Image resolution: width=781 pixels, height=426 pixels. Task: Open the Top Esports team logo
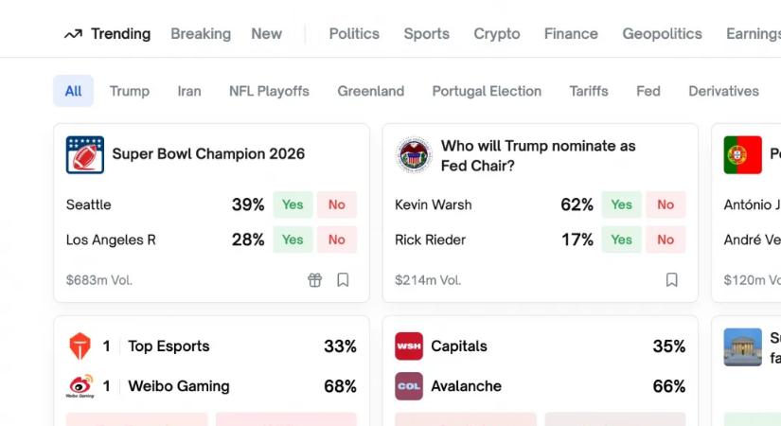pyautogui.click(x=80, y=346)
